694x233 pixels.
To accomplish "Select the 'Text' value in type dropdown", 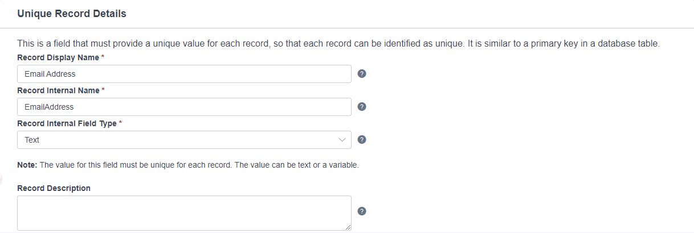I will pyautogui.click(x=32, y=140).
